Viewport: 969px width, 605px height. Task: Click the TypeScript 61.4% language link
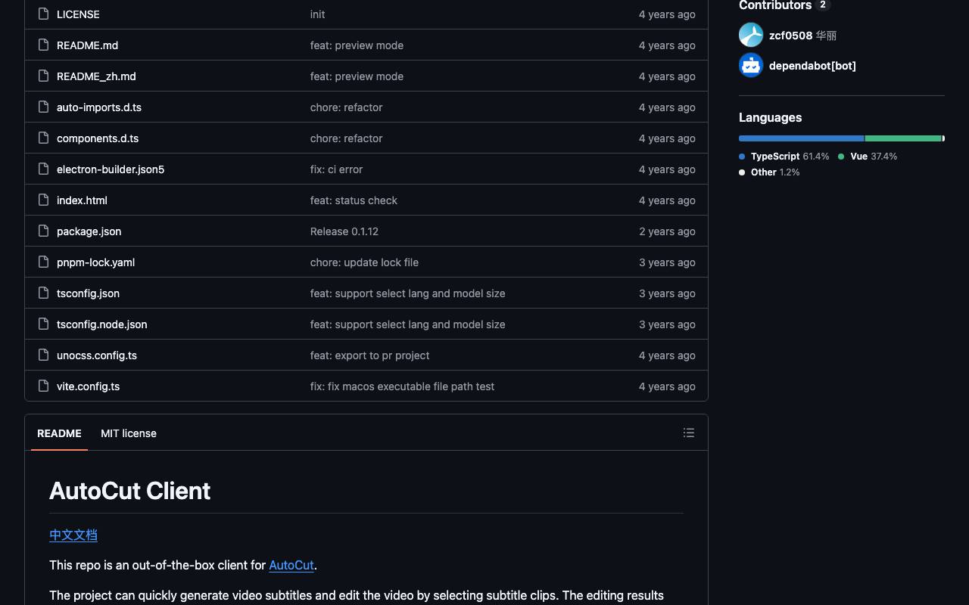click(784, 157)
